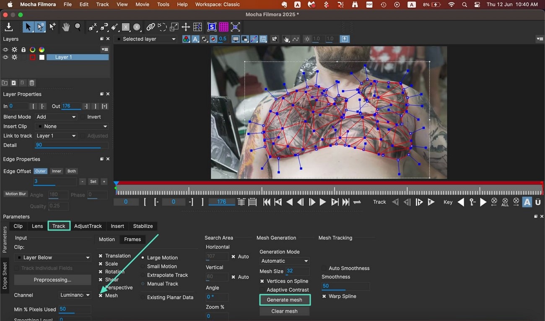Image resolution: width=545 pixels, height=321 pixels.
Task: Toggle visibility eye of Layer 1
Action: coord(5,57)
